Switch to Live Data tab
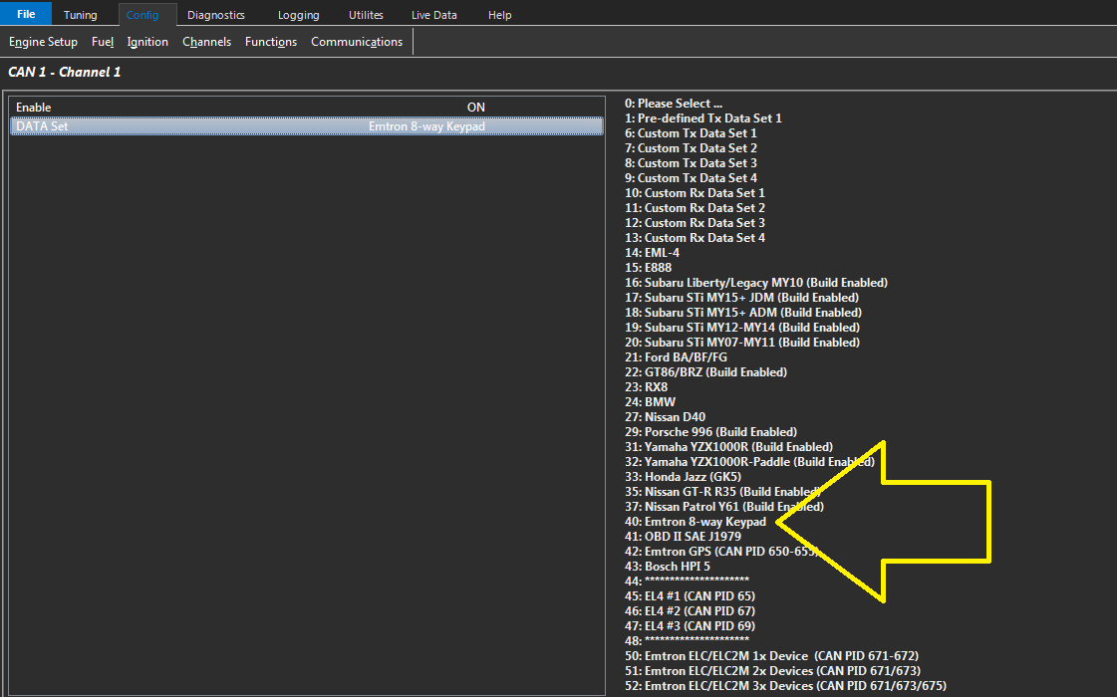Viewport: 1117px width, 697px height. coord(433,15)
